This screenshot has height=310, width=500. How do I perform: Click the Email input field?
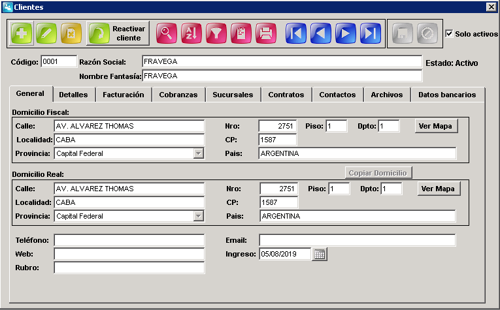tap(357, 240)
